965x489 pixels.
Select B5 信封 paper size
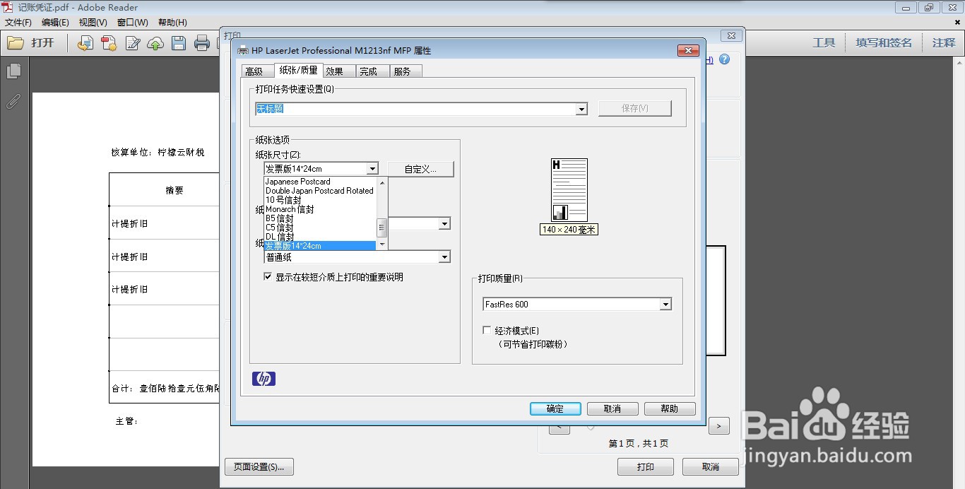pyautogui.click(x=320, y=218)
